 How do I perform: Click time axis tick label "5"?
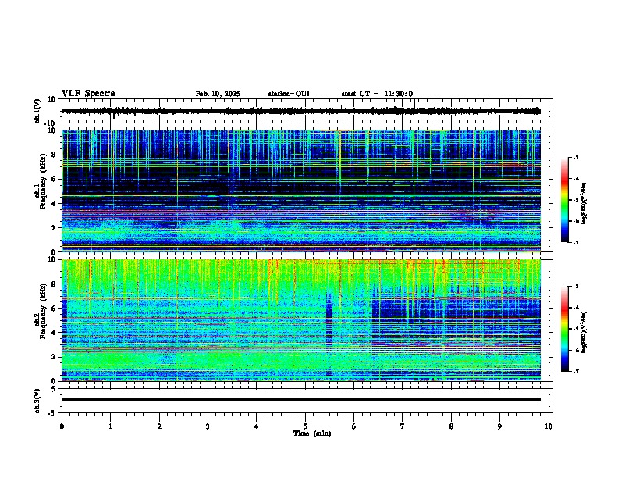[x=305, y=426]
